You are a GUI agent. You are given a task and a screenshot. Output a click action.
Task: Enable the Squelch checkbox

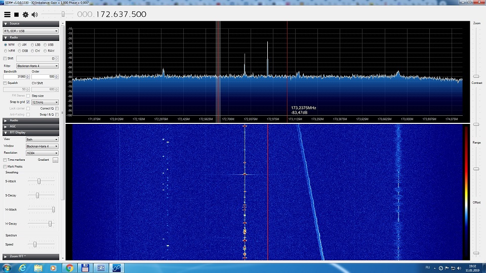click(x=5, y=83)
